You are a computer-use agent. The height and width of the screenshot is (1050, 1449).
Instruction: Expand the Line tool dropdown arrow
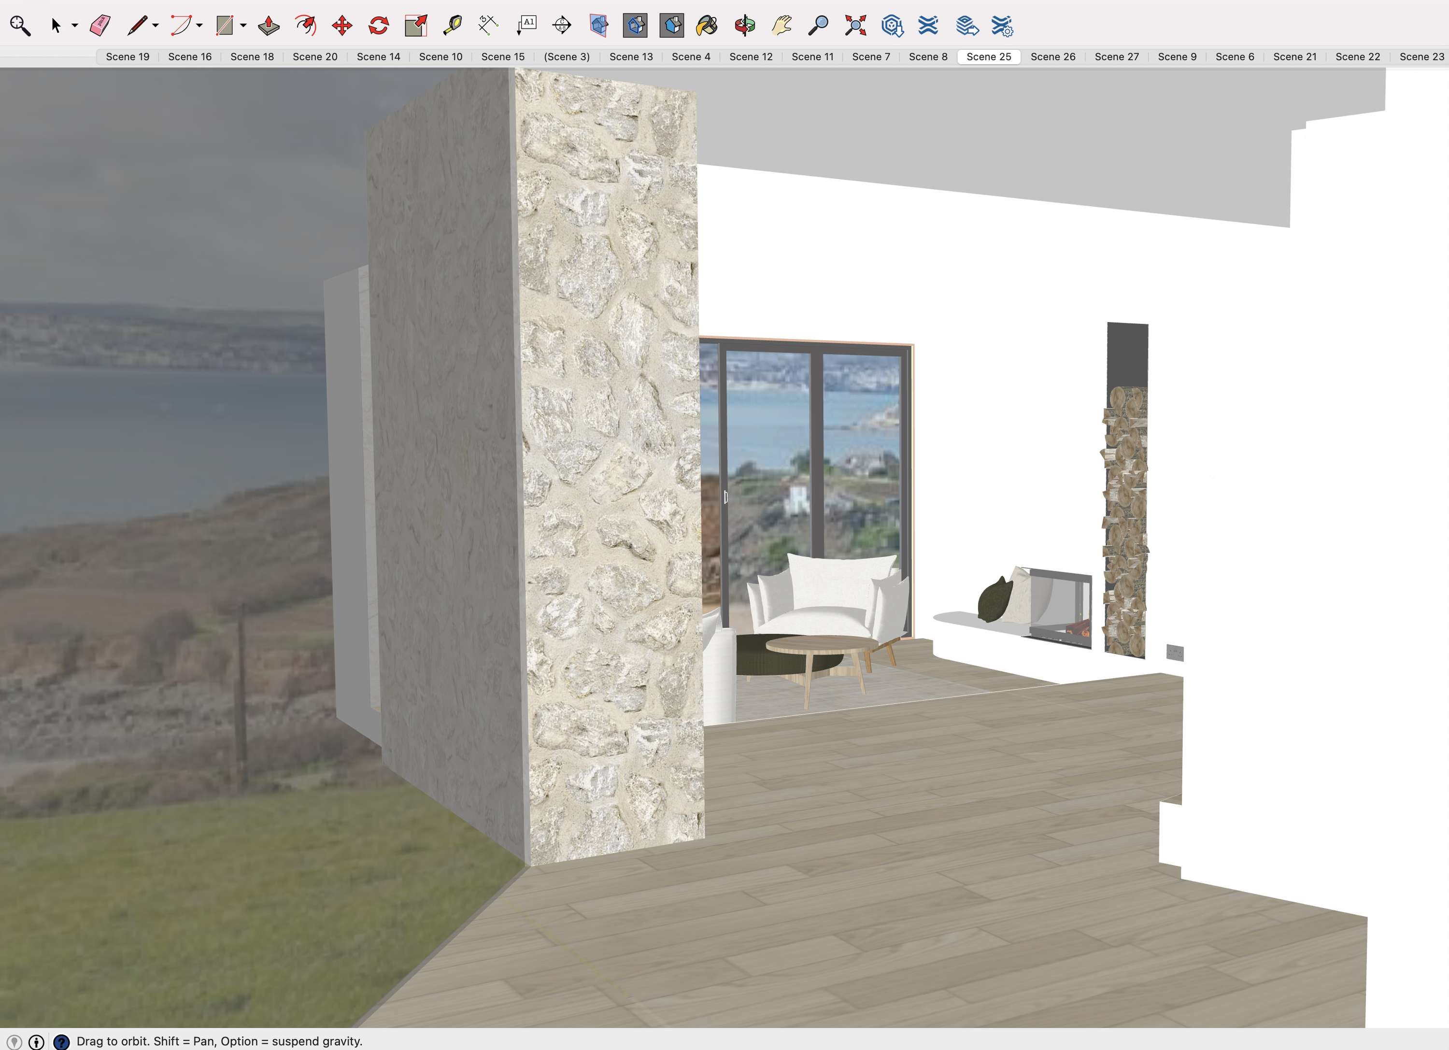tap(155, 26)
